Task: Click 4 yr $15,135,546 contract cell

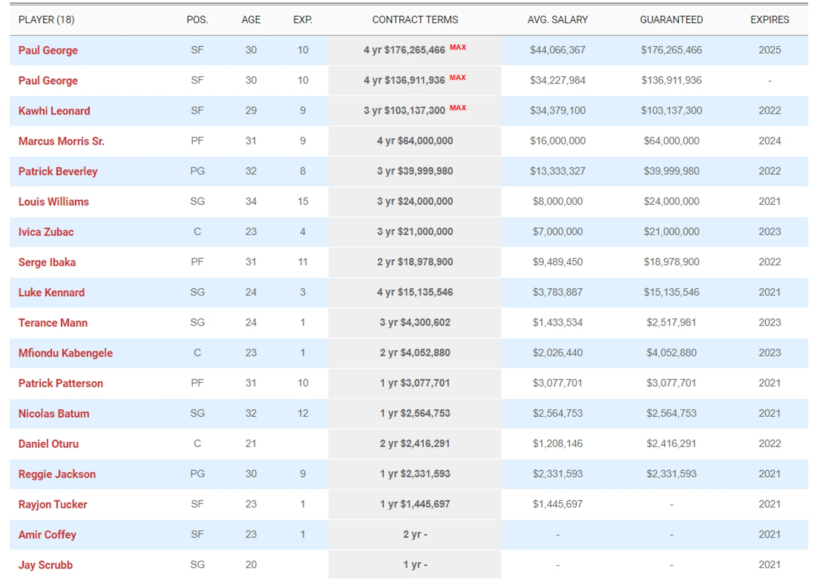Action: click(x=415, y=293)
